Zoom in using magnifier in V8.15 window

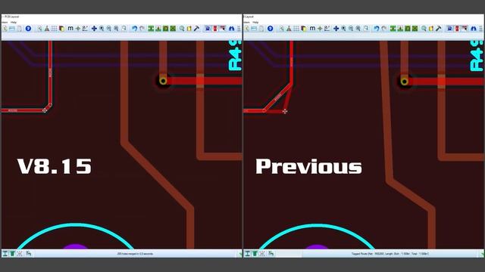pyautogui.click(x=102, y=29)
